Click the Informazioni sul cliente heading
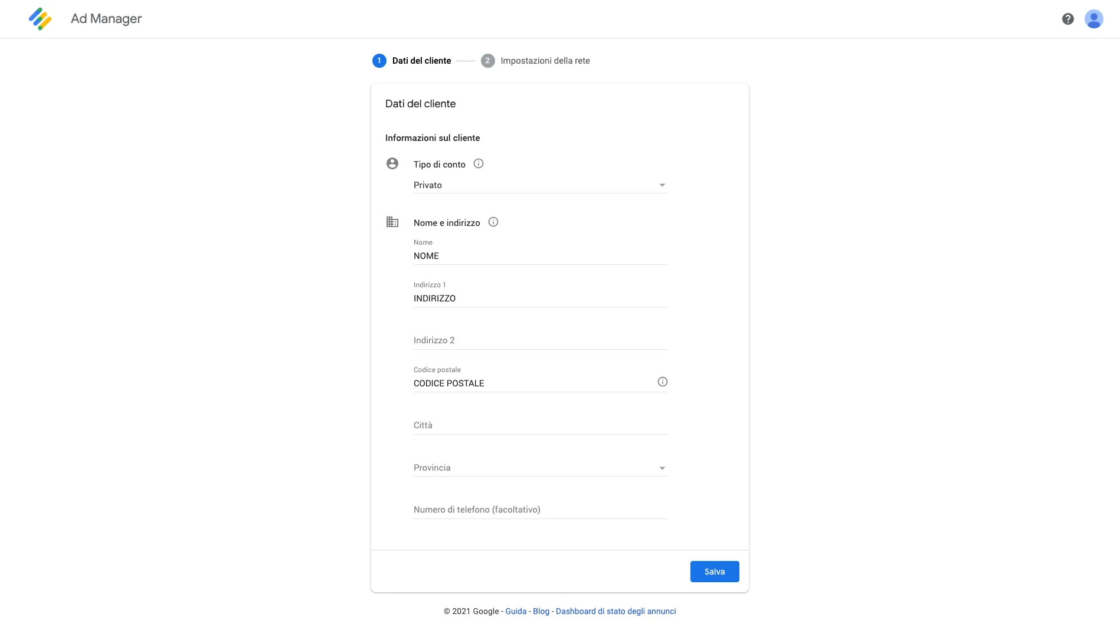The height and width of the screenshot is (630, 1120). (x=433, y=138)
